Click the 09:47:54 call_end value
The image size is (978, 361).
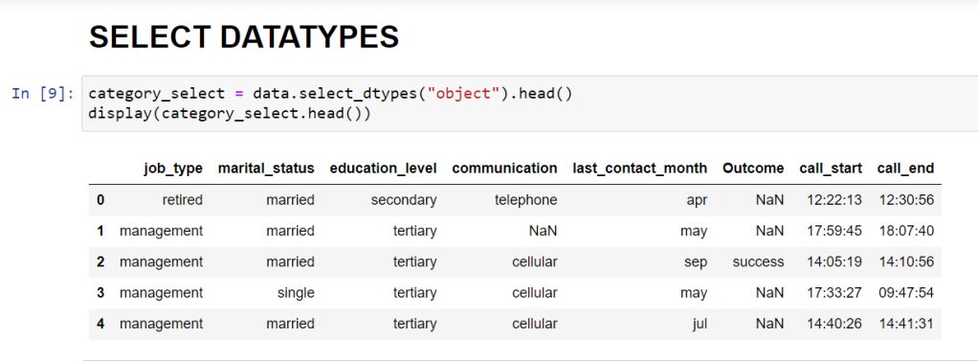905,293
